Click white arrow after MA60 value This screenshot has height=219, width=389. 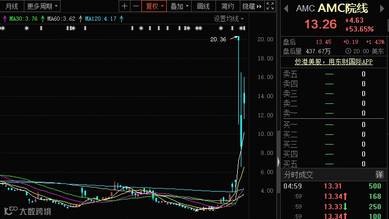coord(80,19)
